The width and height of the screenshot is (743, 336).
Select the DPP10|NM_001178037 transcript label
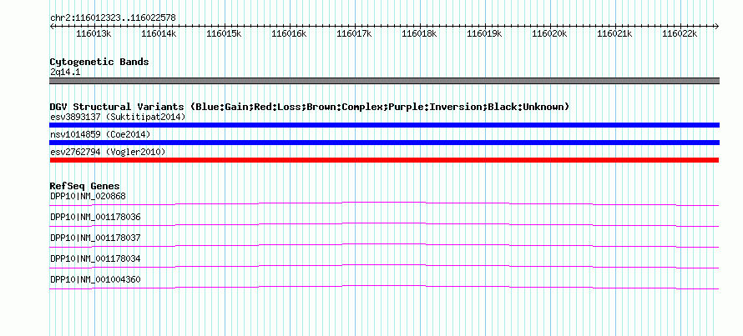tap(95, 238)
